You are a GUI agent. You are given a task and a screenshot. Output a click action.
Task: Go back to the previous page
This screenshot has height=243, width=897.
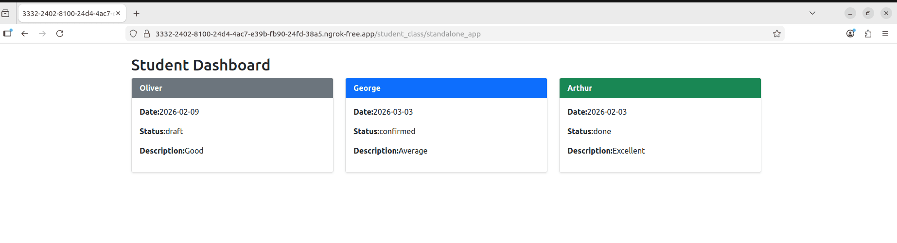point(25,34)
